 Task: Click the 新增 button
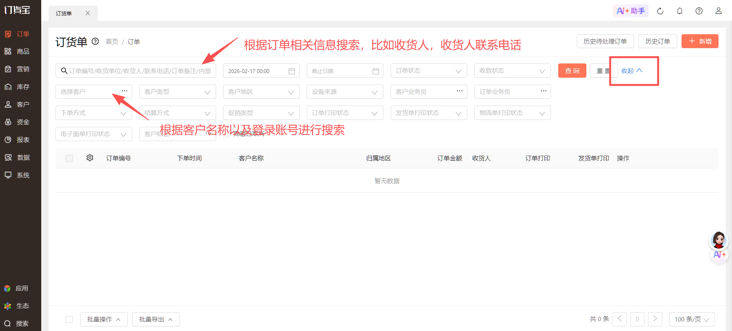[x=700, y=41]
